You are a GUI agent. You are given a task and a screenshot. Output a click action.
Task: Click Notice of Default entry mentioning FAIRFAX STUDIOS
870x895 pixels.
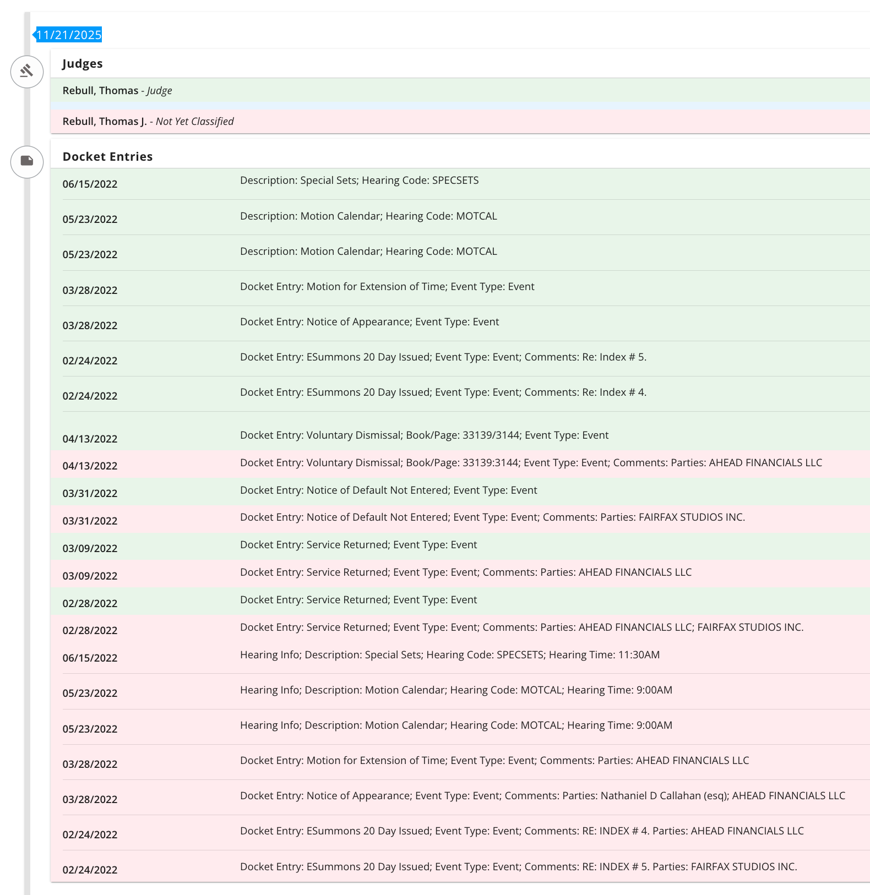coord(492,517)
